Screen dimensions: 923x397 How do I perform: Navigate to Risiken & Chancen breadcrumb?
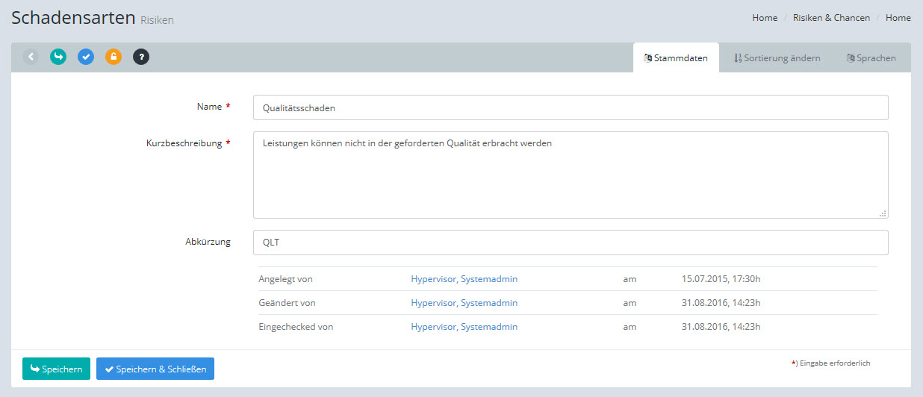tap(831, 18)
